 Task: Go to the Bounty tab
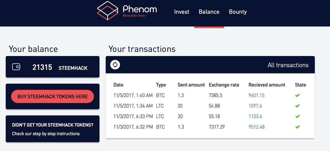point(238,12)
